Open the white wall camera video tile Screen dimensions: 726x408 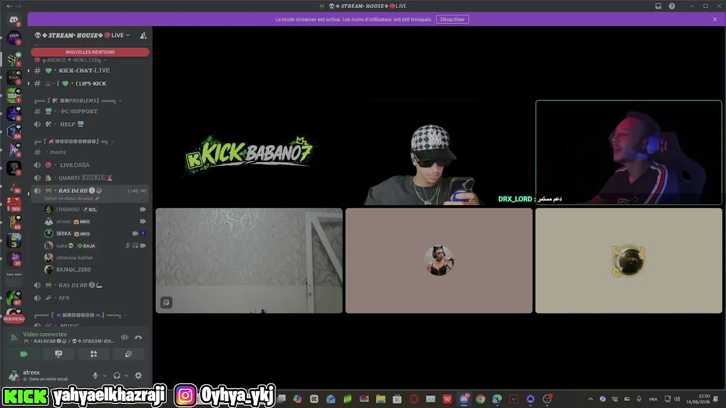[249, 261]
